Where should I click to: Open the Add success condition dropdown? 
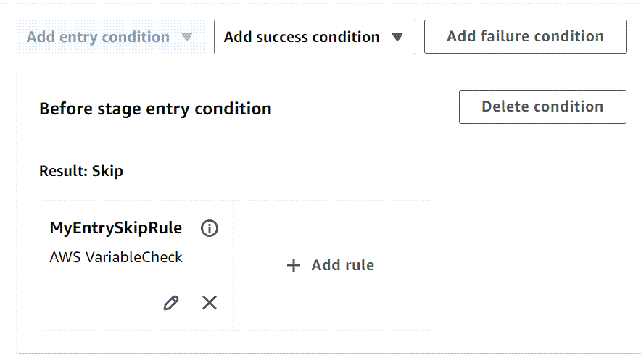click(302, 38)
